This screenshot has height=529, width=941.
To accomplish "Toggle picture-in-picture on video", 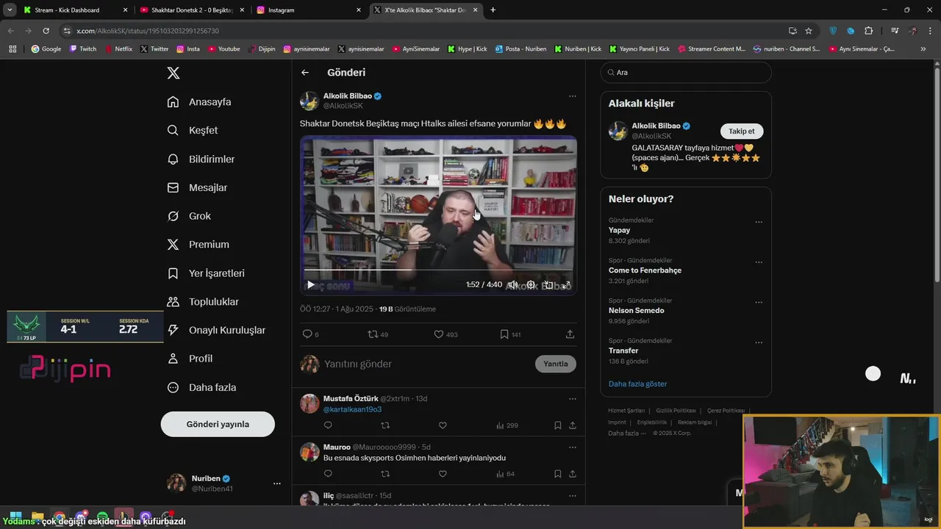I will (548, 284).
